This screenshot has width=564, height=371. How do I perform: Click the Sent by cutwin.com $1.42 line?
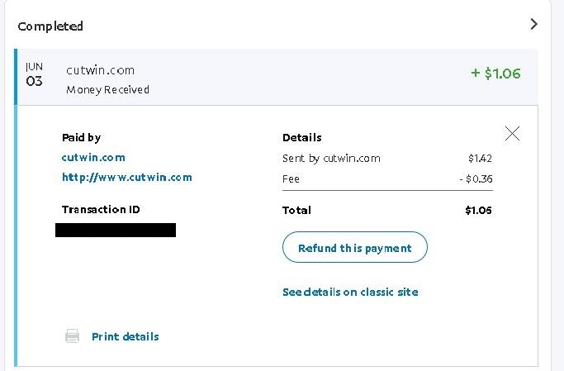(387, 159)
